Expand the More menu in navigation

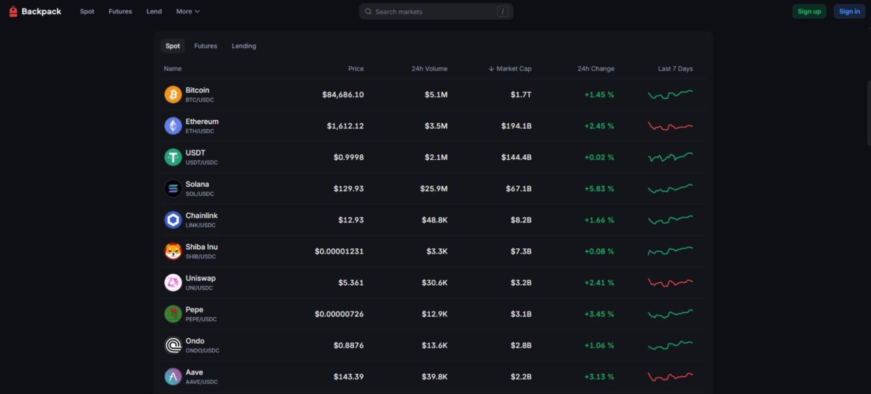188,11
